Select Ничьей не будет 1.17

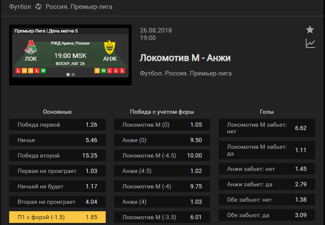(x=57, y=186)
